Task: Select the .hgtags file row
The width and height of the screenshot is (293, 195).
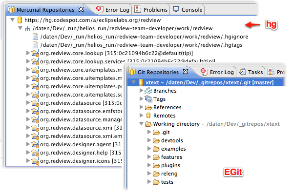Action: [138, 45]
